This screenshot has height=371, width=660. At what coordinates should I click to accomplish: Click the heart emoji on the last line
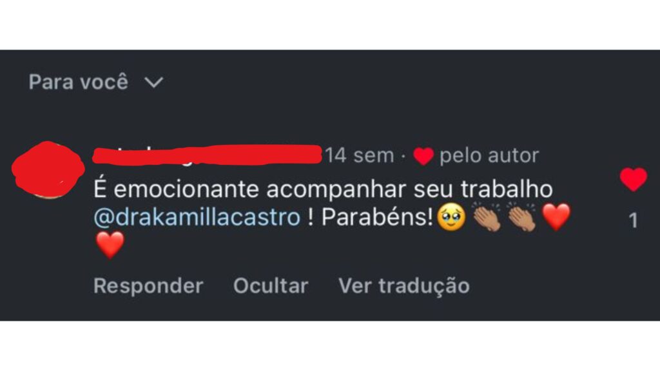point(110,245)
